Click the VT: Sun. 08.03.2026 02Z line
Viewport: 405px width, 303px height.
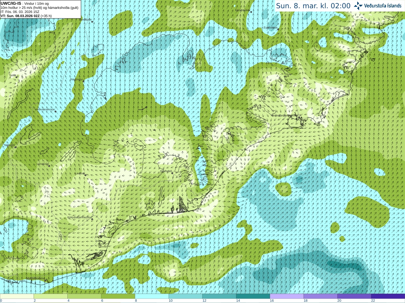tap(26, 16)
